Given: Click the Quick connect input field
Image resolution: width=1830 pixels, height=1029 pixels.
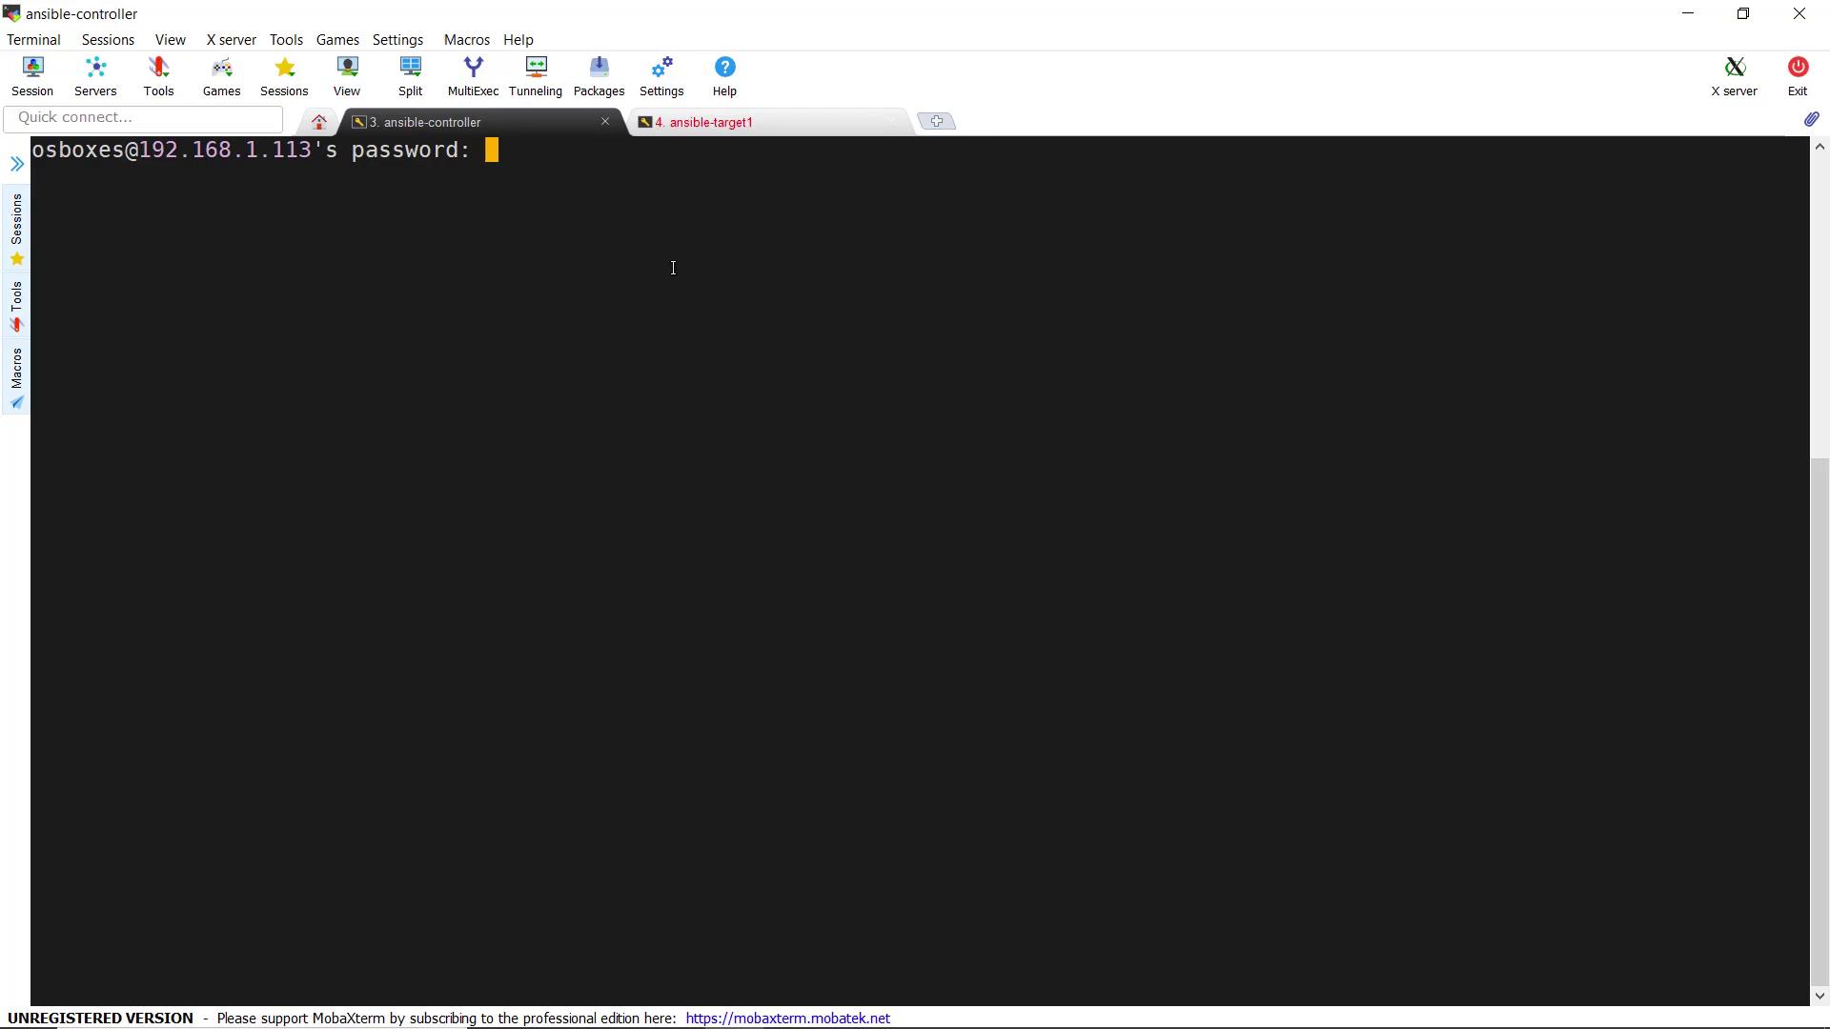Looking at the screenshot, I should click(143, 118).
